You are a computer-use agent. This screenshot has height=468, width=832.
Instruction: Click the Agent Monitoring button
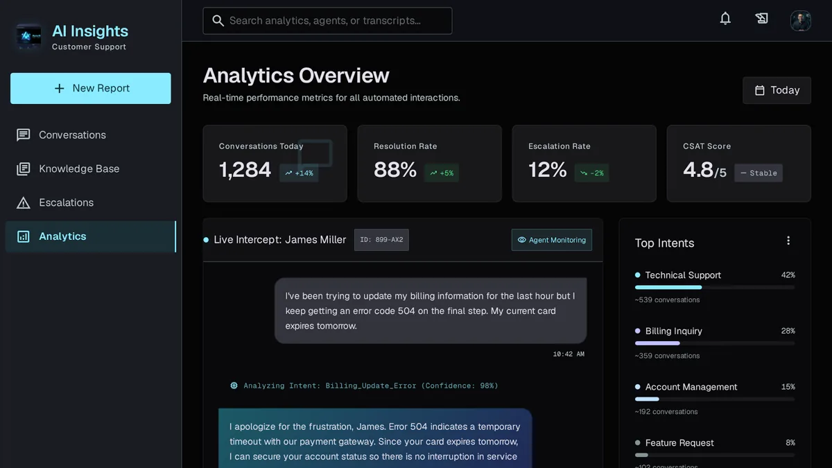point(551,240)
